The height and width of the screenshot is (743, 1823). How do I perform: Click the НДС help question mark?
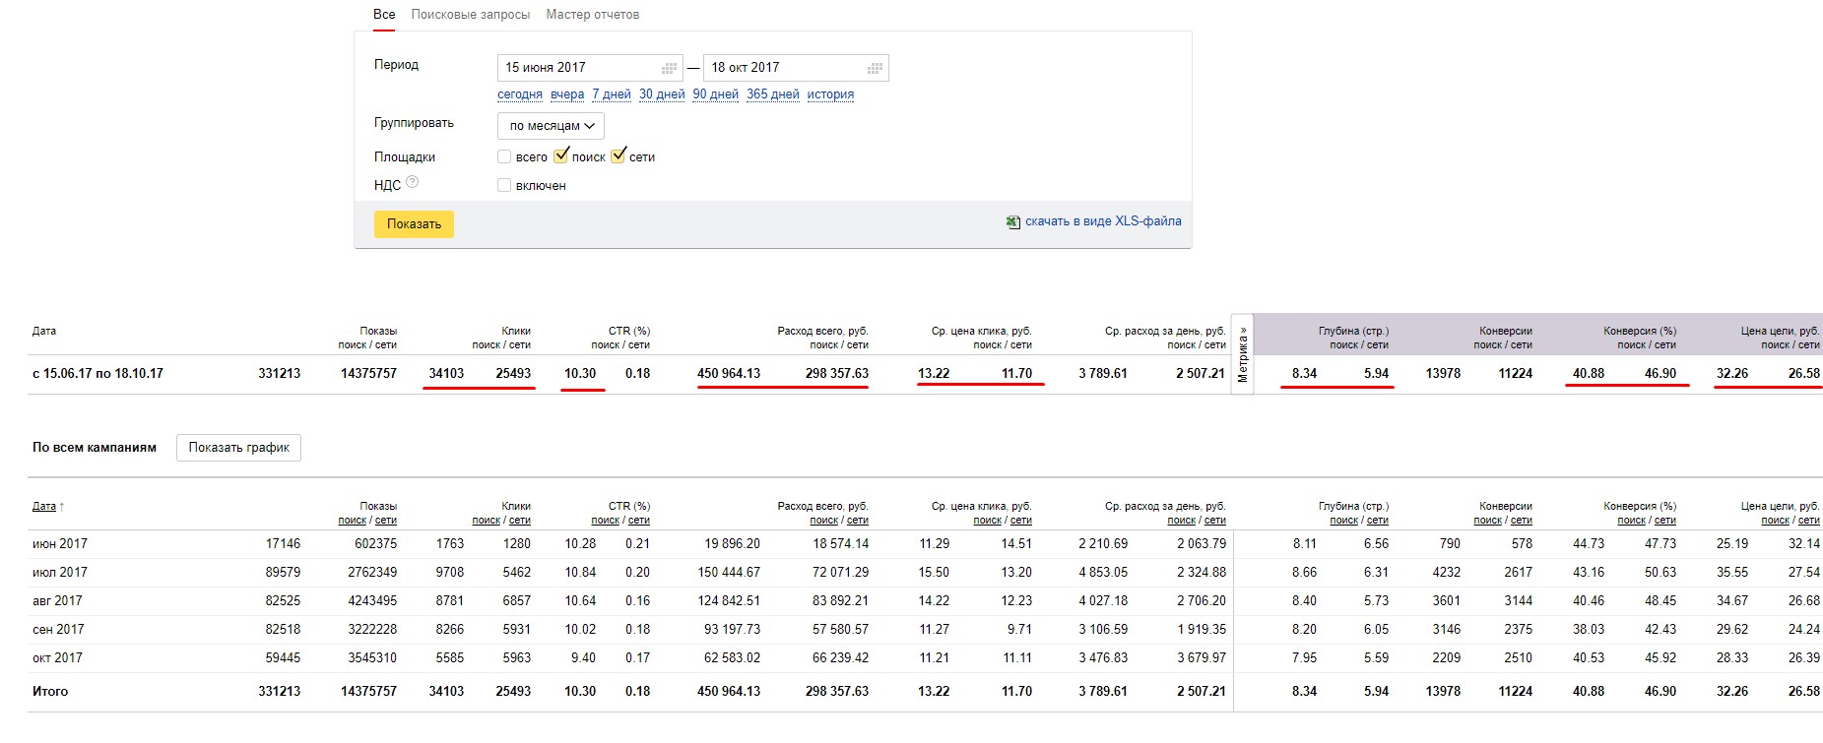coord(413,182)
